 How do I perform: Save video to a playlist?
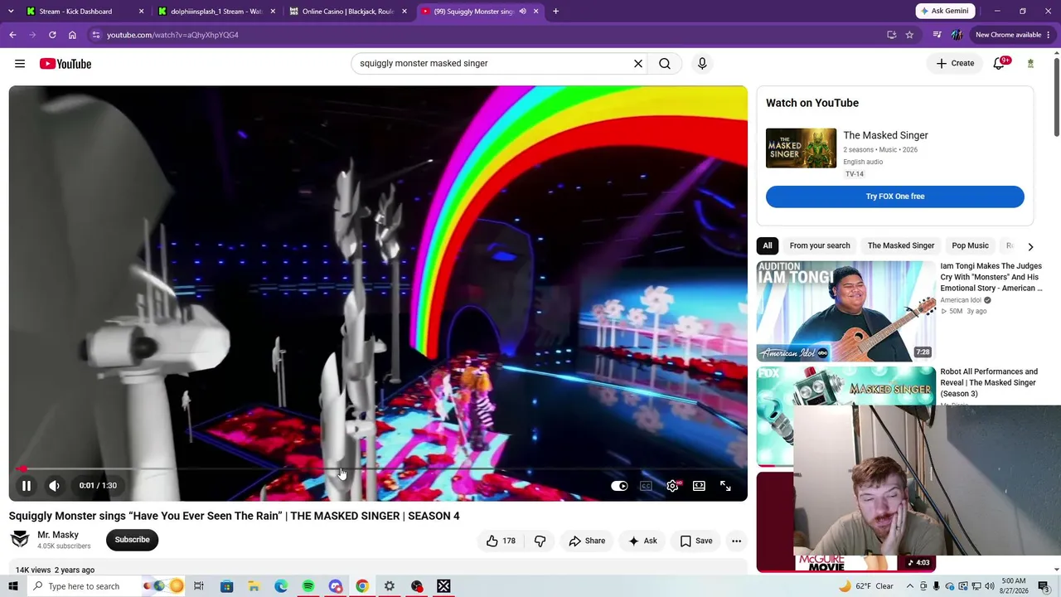(696, 541)
